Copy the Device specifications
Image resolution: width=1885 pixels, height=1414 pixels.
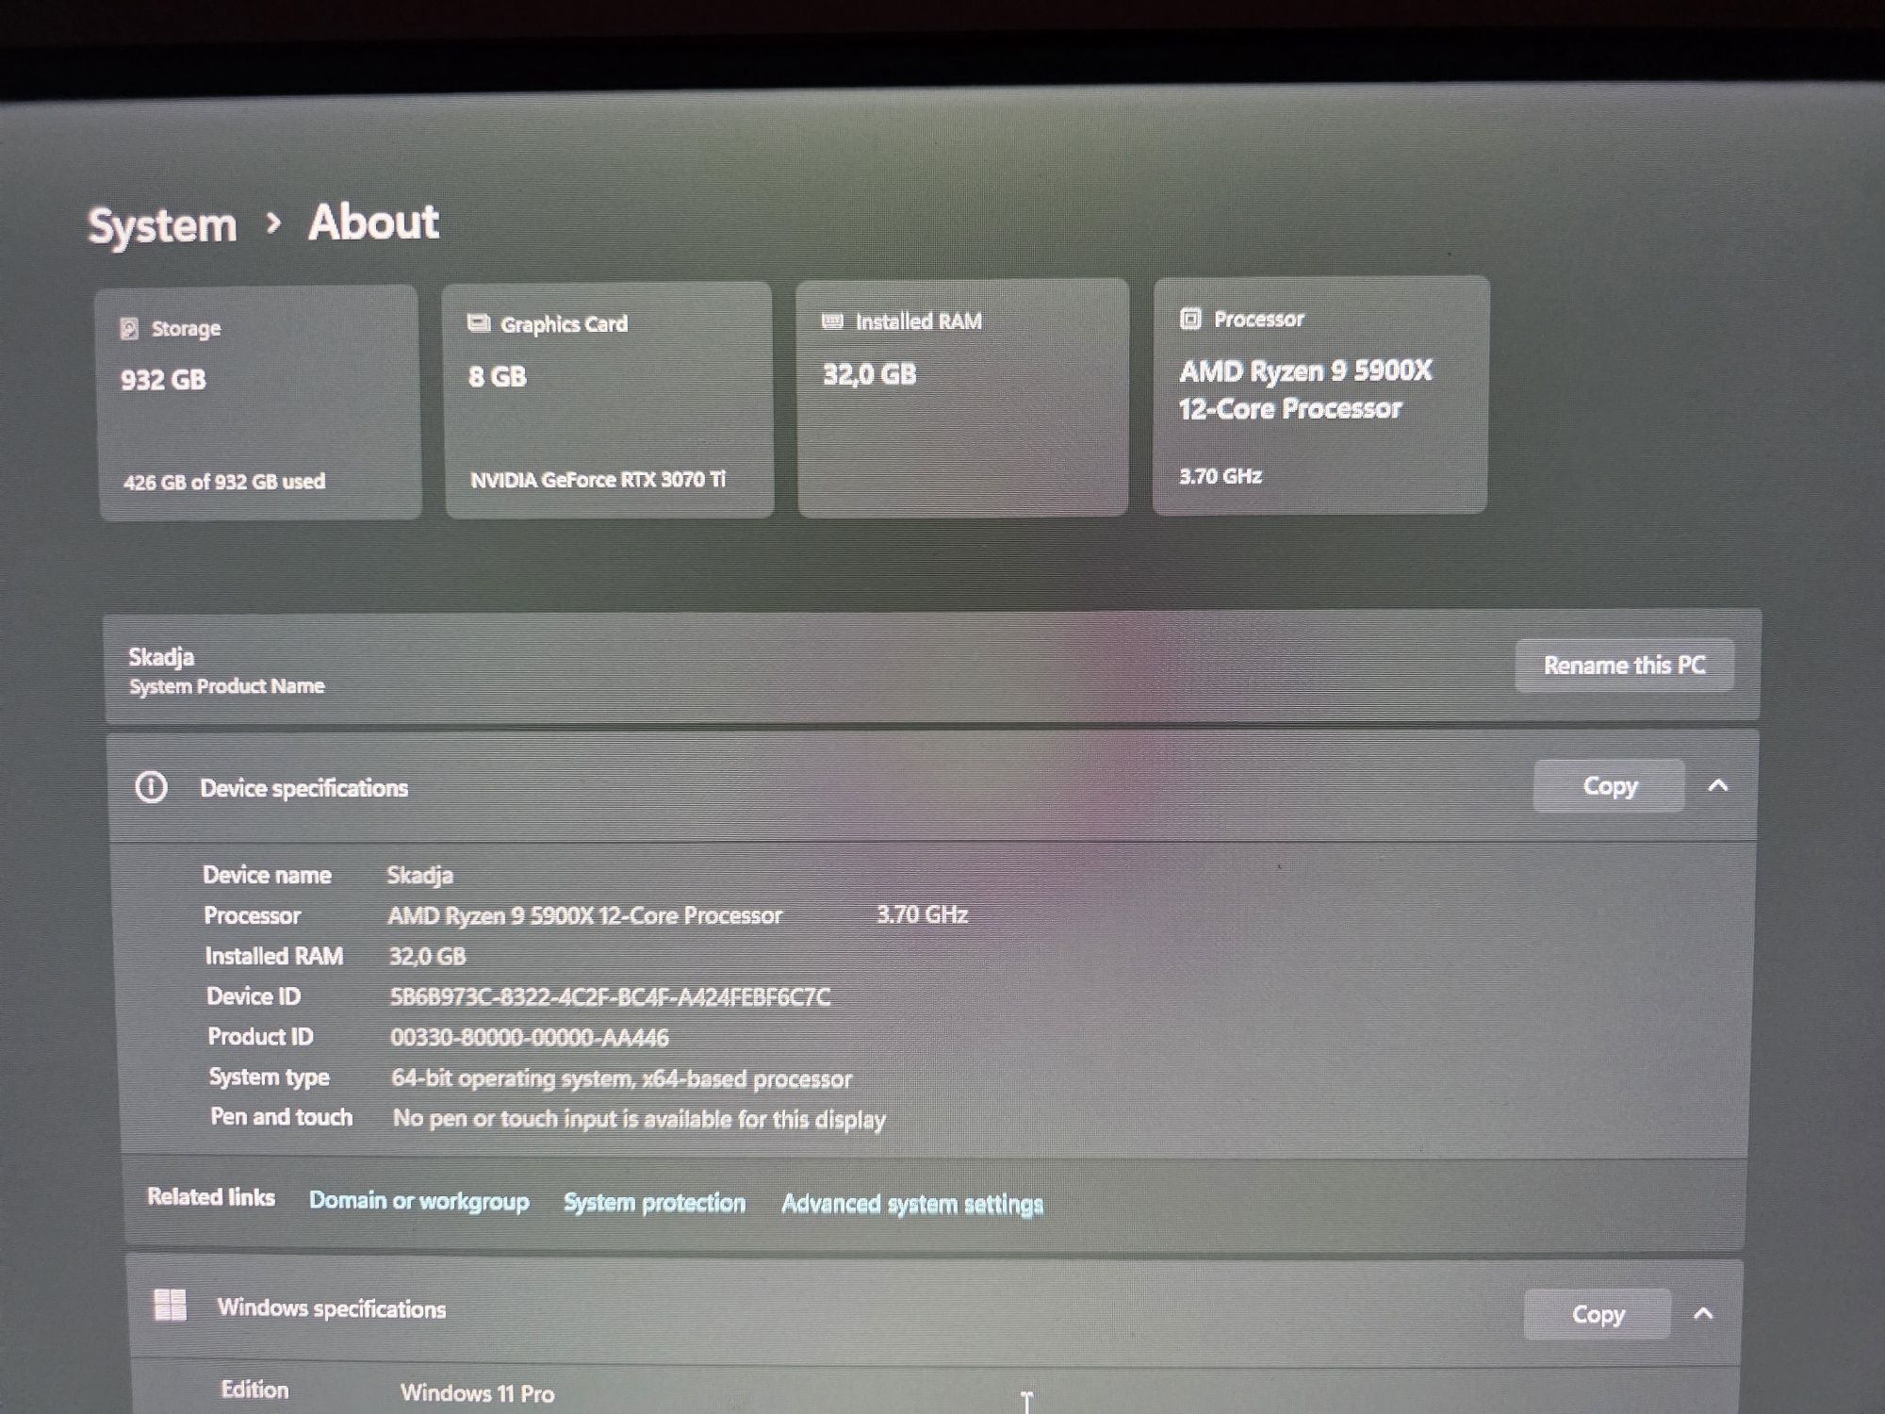tap(1609, 786)
